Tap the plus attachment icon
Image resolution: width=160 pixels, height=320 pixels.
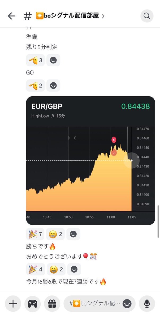pyautogui.click(x=13, y=304)
